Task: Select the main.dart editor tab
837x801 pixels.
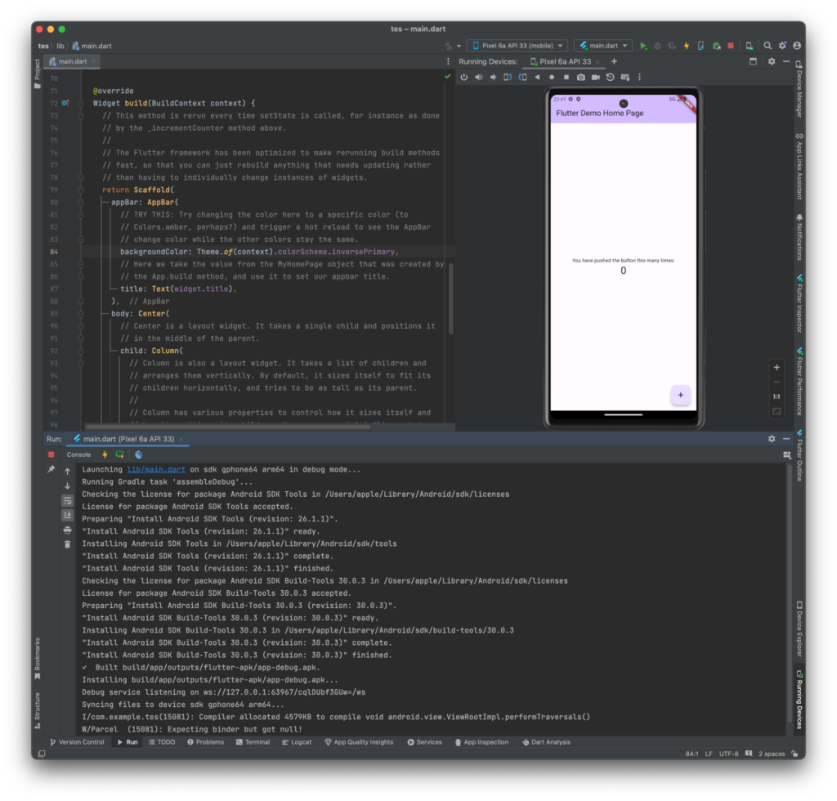Action: (x=72, y=60)
